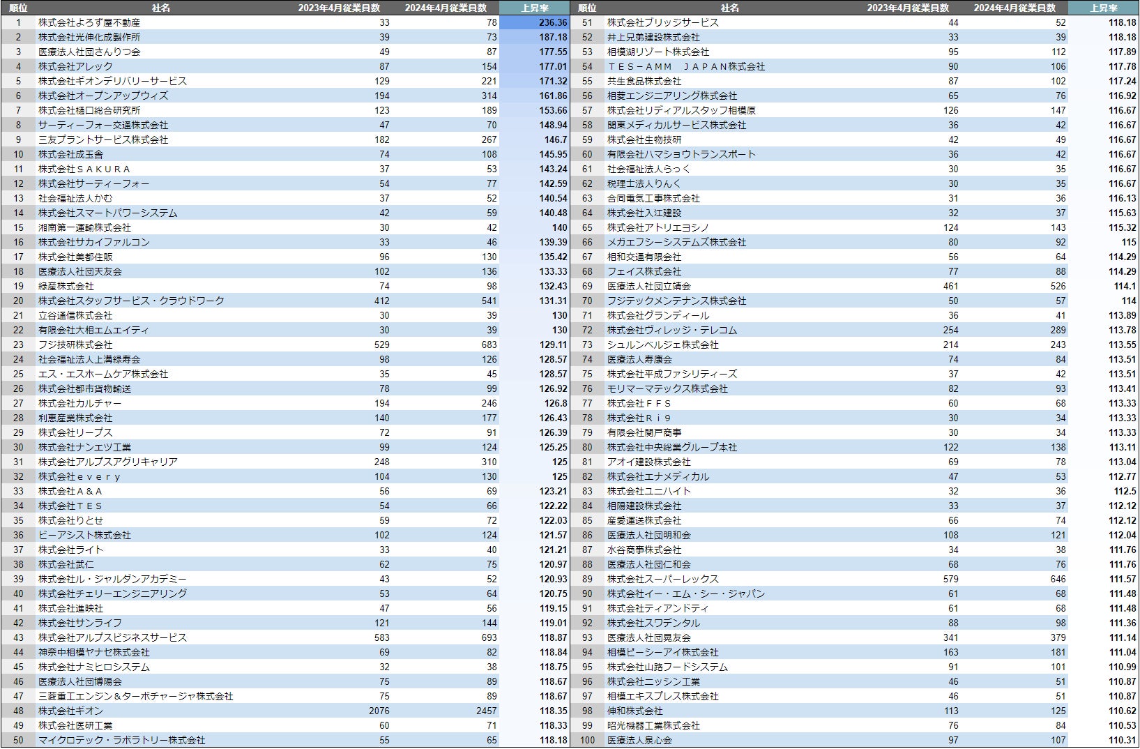The height and width of the screenshot is (749, 1140).
Task: Click 共生食品株式会社 in the list
Action: pyautogui.click(x=644, y=81)
